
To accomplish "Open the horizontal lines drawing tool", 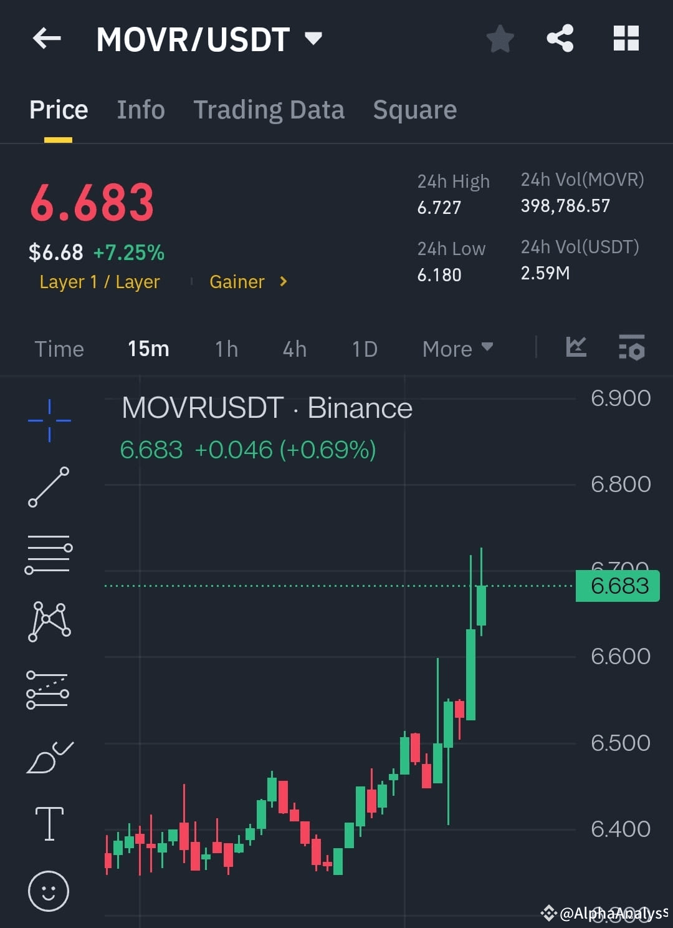I will [49, 555].
